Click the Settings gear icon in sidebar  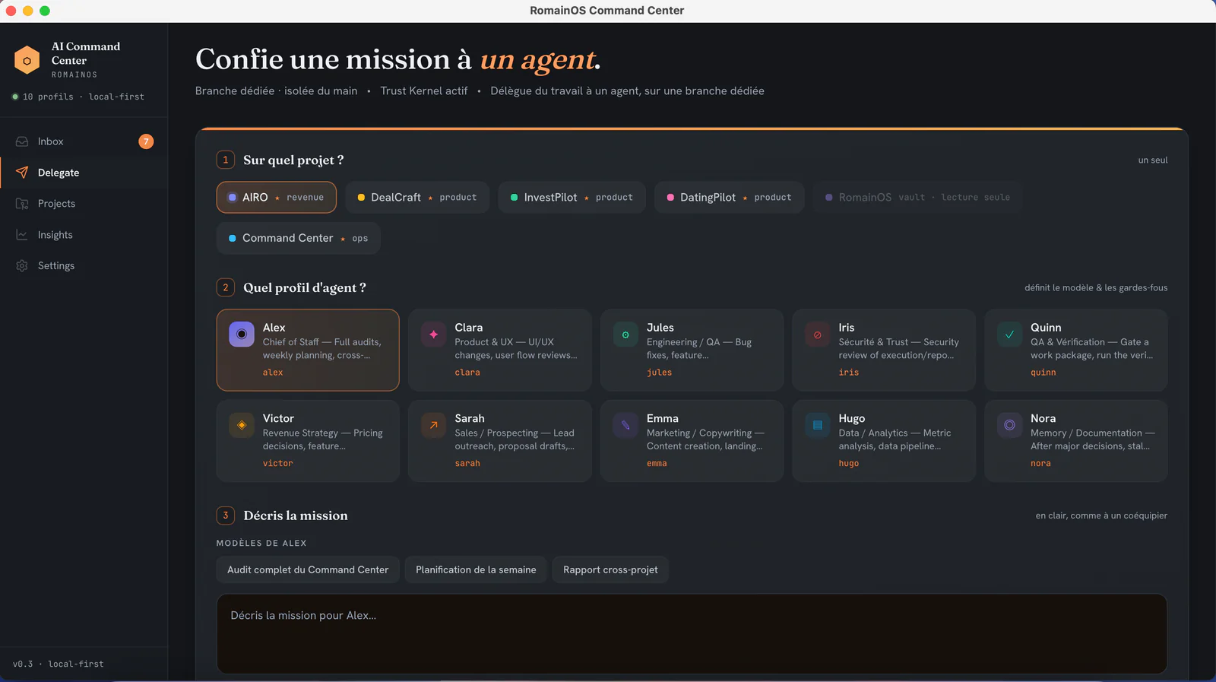[22, 265]
